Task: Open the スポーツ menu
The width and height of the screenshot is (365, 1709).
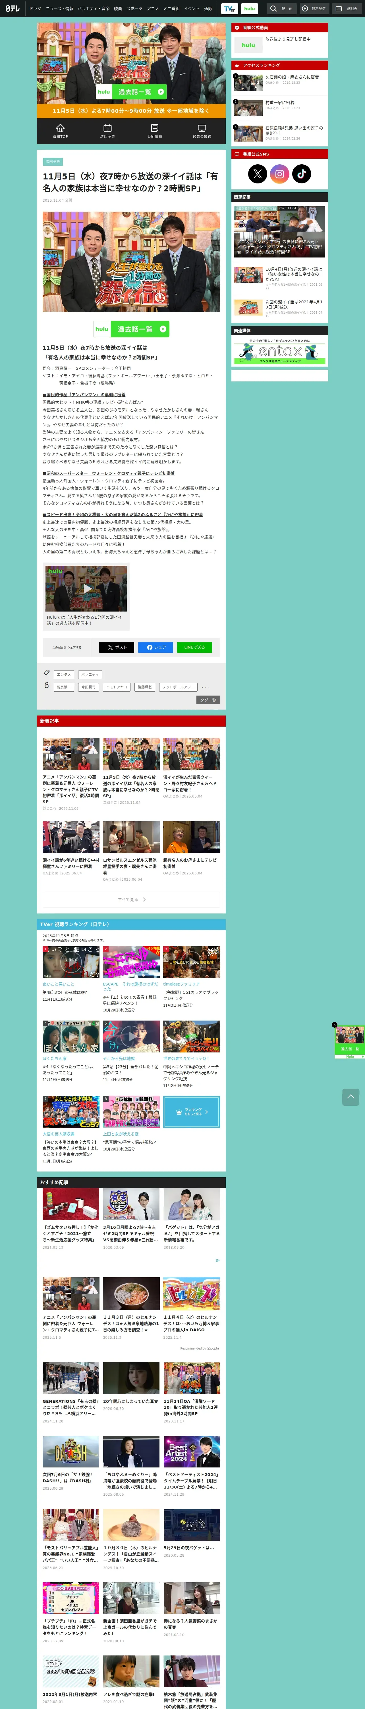Action: coord(134,9)
